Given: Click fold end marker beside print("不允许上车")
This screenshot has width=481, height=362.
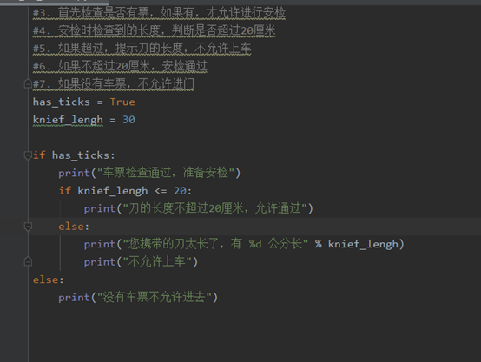Looking at the screenshot, I should point(28,261).
